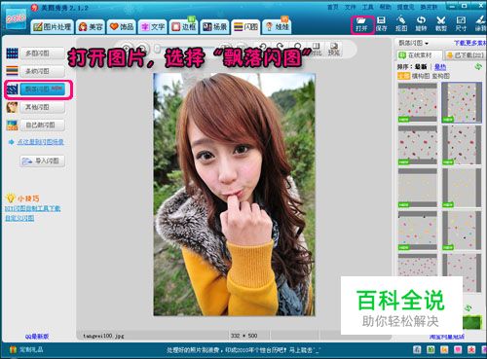This screenshot has width=487, height=359.
Task: Click the QQ最新版 link at bottom left
Action: pos(37,337)
